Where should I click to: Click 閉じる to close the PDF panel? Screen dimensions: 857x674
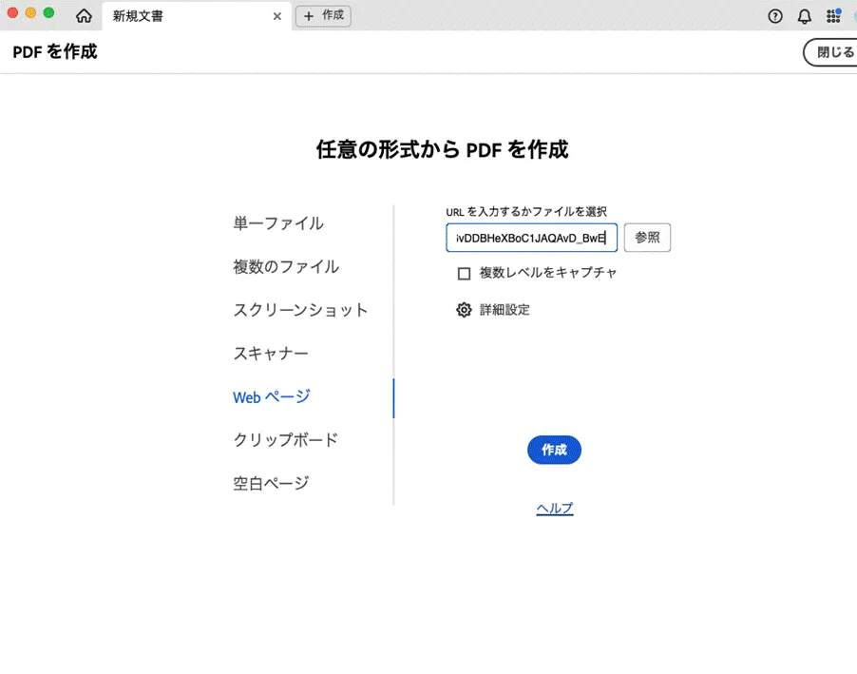(x=834, y=52)
